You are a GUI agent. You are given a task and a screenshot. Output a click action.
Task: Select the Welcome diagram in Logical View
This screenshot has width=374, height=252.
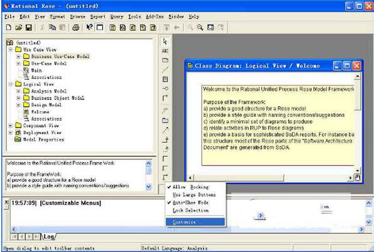[x=40, y=112]
